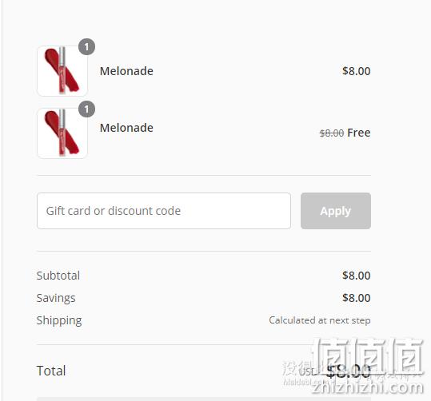Select the first Melonade product name
Viewport: 431px width, 401px height.
(x=126, y=71)
